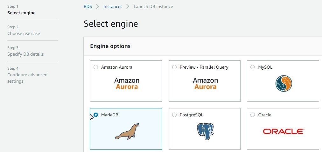The width and height of the screenshot is (322, 152).
Task: Open Step 4 Configure advanced settings
Action: tap(27, 78)
